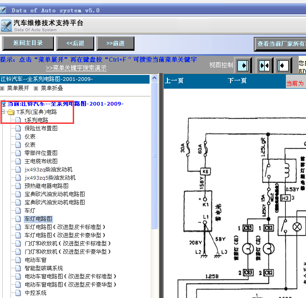Open 门灯和收放机(改进型皮卡豪华型) entry

pos(68,252)
